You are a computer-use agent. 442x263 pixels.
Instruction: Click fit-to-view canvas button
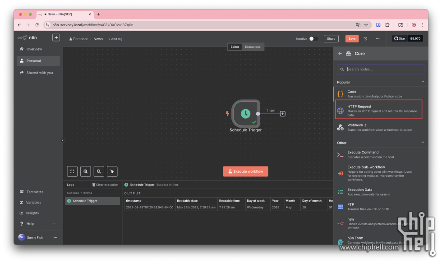coord(72,171)
